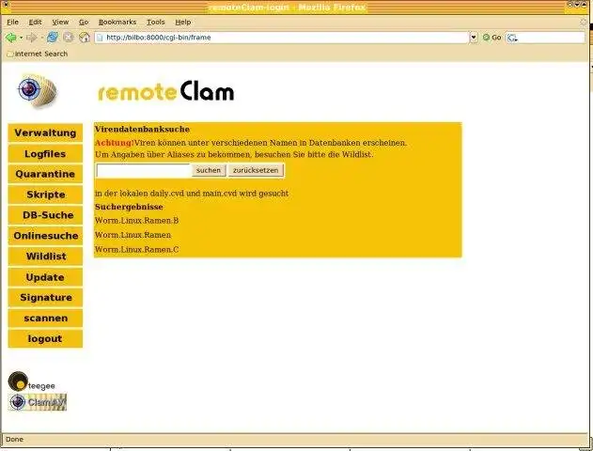The height and width of the screenshot is (451, 593).
Task: Click the stop loading icon
Action: (x=68, y=37)
